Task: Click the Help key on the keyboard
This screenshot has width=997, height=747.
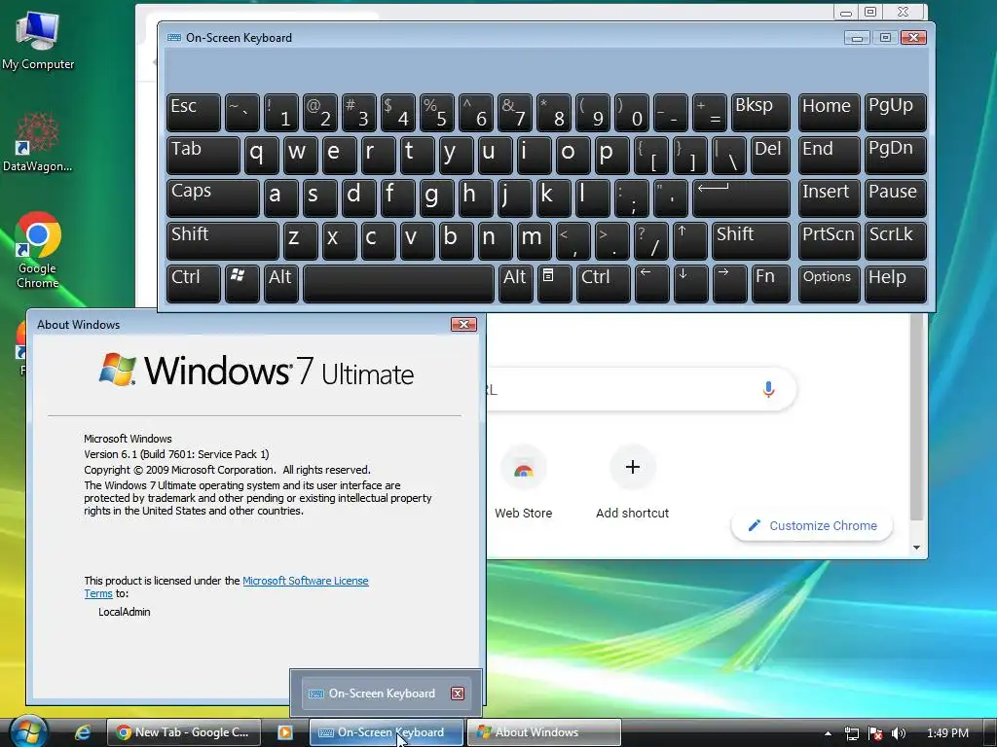Action: pyautogui.click(x=896, y=283)
